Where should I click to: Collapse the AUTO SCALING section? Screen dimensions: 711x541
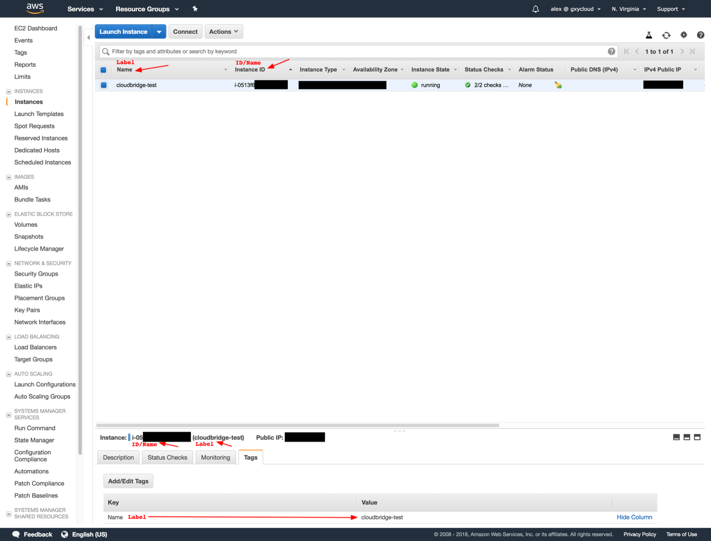[x=9, y=374]
